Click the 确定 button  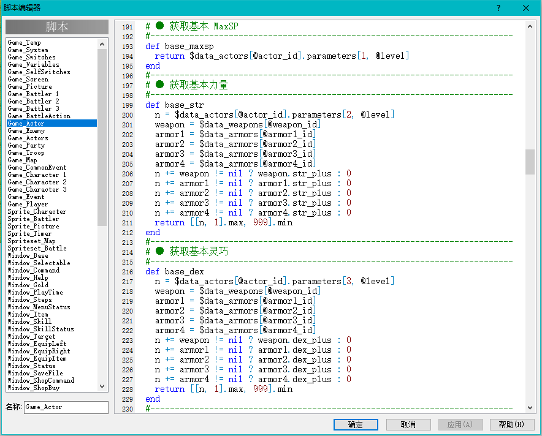click(x=356, y=424)
